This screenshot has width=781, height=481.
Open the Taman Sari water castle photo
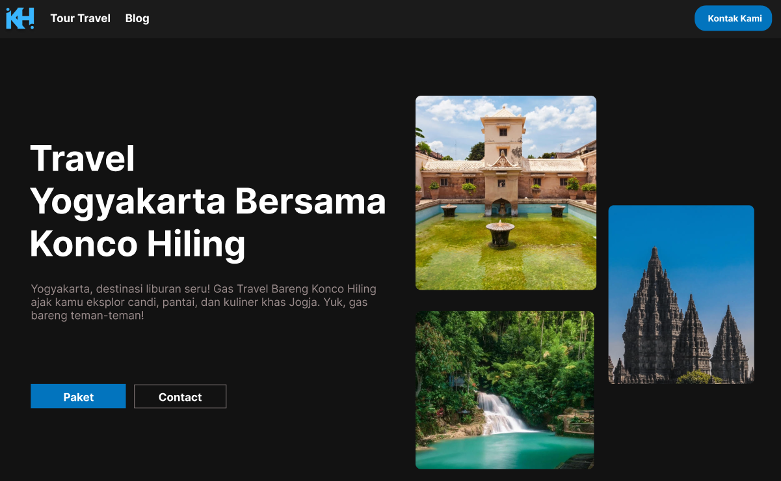pyautogui.click(x=506, y=193)
